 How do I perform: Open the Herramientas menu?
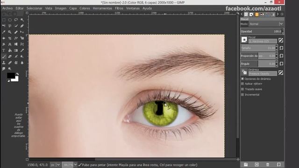(x=102, y=8)
